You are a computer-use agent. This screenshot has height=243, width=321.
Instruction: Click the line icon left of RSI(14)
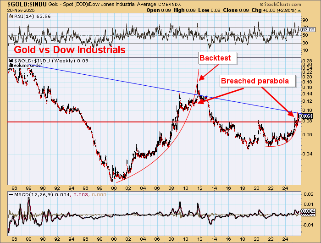coord(11,17)
